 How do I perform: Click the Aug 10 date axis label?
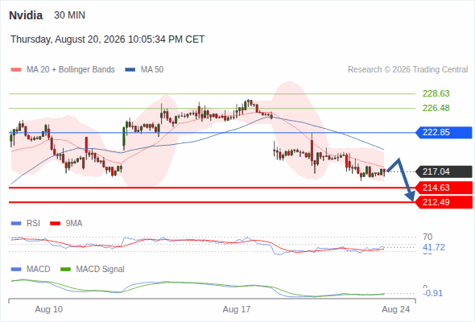coord(49,309)
